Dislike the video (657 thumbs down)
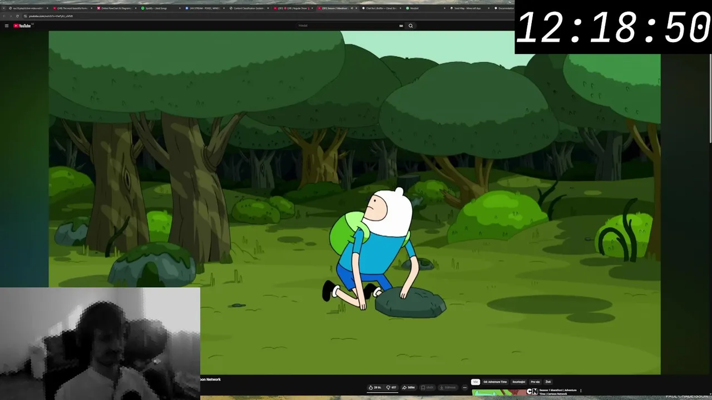 point(391,387)
